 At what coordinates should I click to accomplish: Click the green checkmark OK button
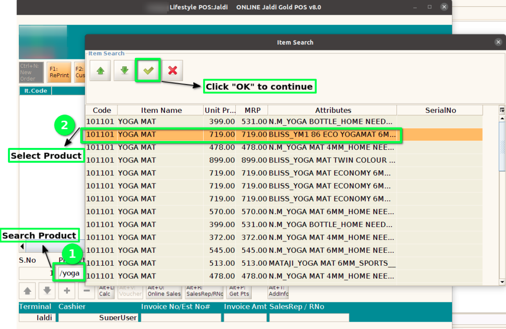click(x=148, y=70)
